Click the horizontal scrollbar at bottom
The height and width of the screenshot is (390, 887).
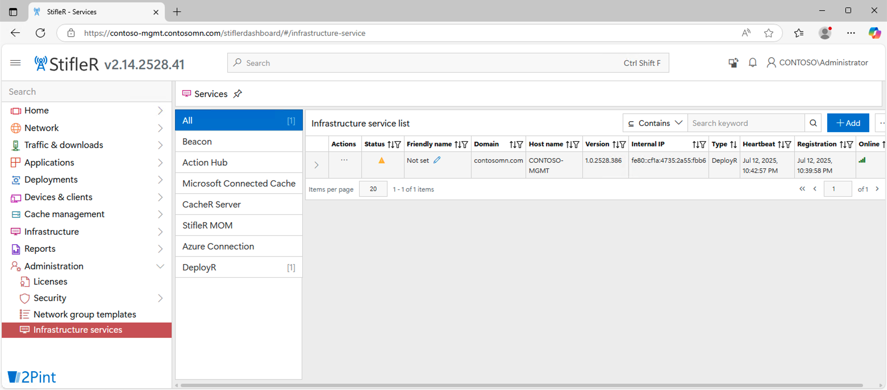[521, 385]
